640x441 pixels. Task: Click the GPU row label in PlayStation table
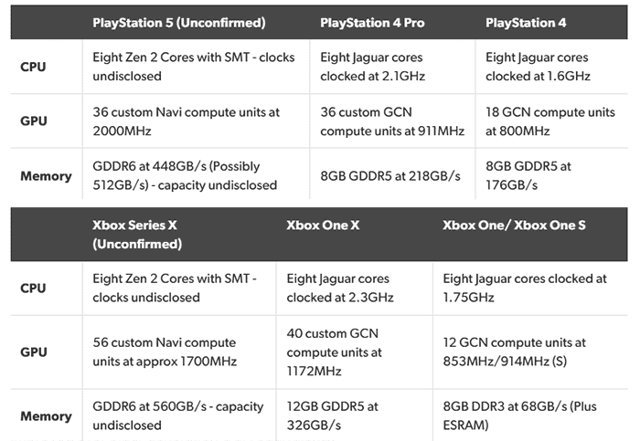(x=34, y=121)
